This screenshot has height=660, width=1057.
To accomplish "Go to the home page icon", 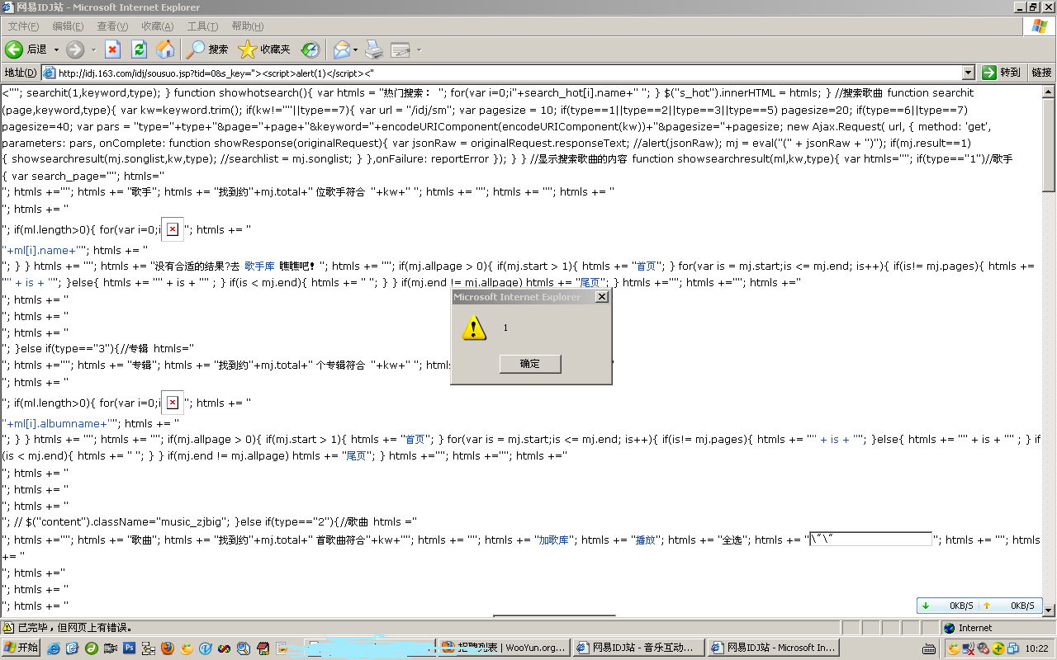I will 165,49.
